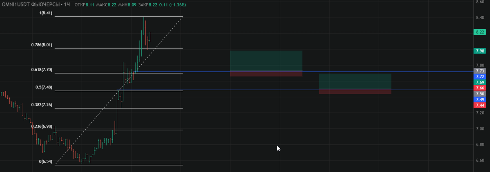Select the Fibonacci 0(6.54) level label
The width and height of the screenshot is (490, 172).
tap(46, 161)
